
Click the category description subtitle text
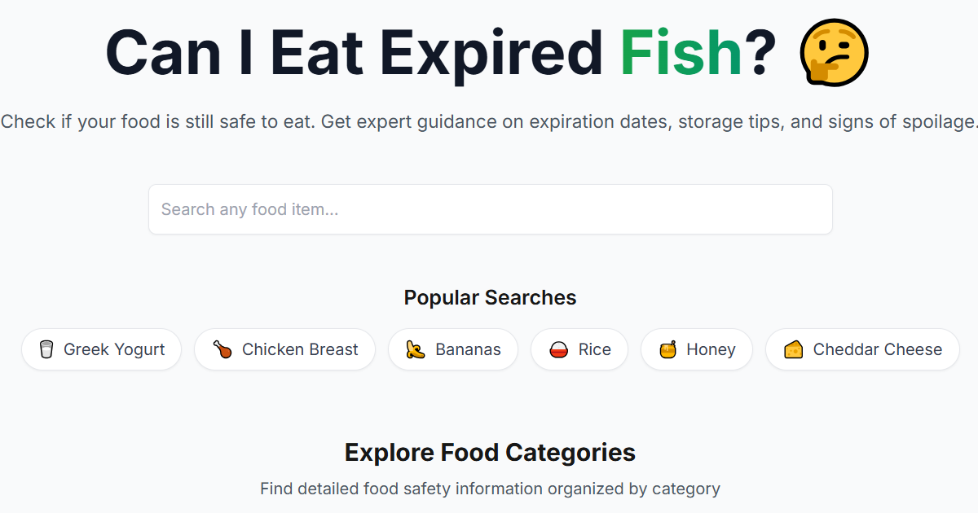click(x=489, y=488)
